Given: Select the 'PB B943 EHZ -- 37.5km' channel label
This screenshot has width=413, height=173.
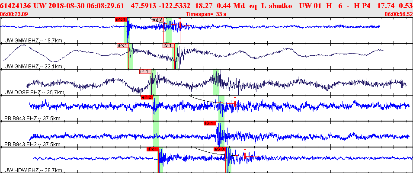Looking at the screenshot, I should pos(32,119).
